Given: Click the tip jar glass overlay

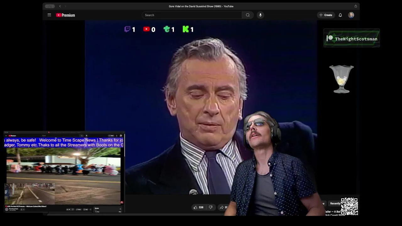Looking at the screenshot, I should (x=341, y=79).
